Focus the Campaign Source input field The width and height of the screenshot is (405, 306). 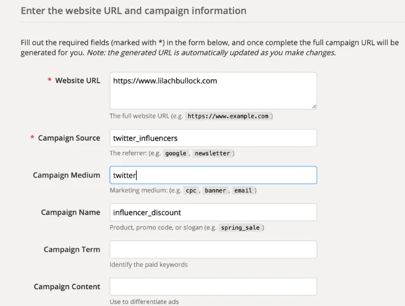pyautogui.click(x=213, y=138)
